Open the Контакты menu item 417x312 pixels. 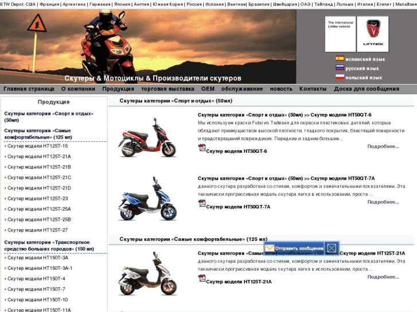pos(313,89)
